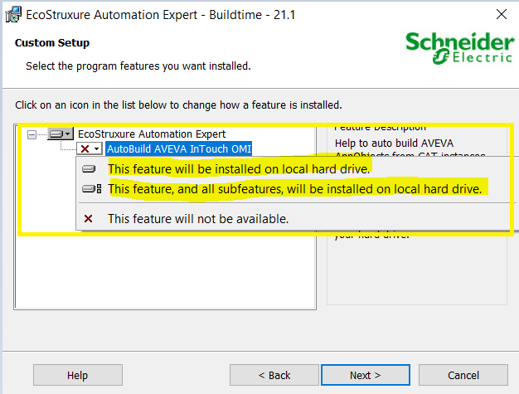Choose 'This feature will not be available'
519x394 pixels.
pos(198,219)
